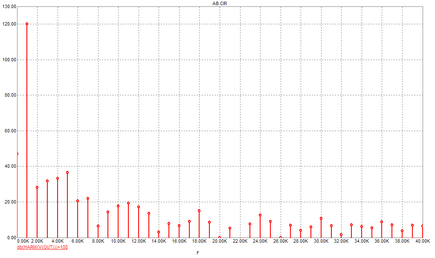The width and height of the screenshot is (435, 258).
Task: Select the 36 kHz harmonic data point
Action: click(382, 222)
